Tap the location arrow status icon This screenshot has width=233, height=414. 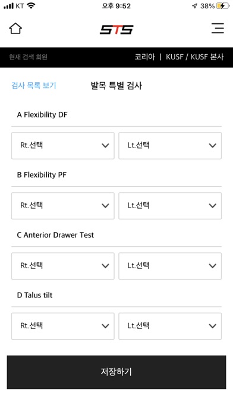(x=195, y=6)
